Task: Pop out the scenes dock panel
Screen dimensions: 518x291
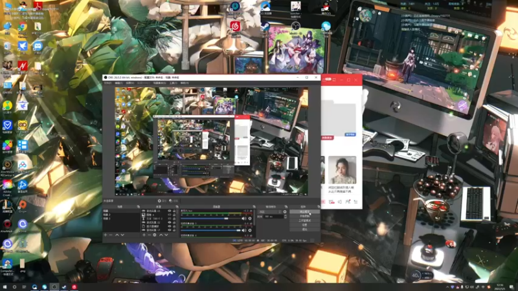Action: (139, 206)
